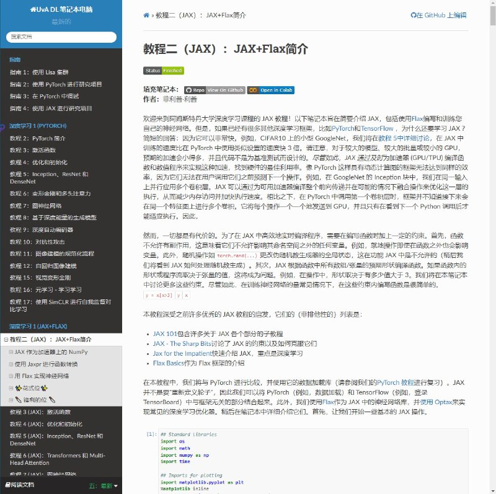Expand the 使用 Jaxpr 进行函数转换 entry

(x=11, y=364)
